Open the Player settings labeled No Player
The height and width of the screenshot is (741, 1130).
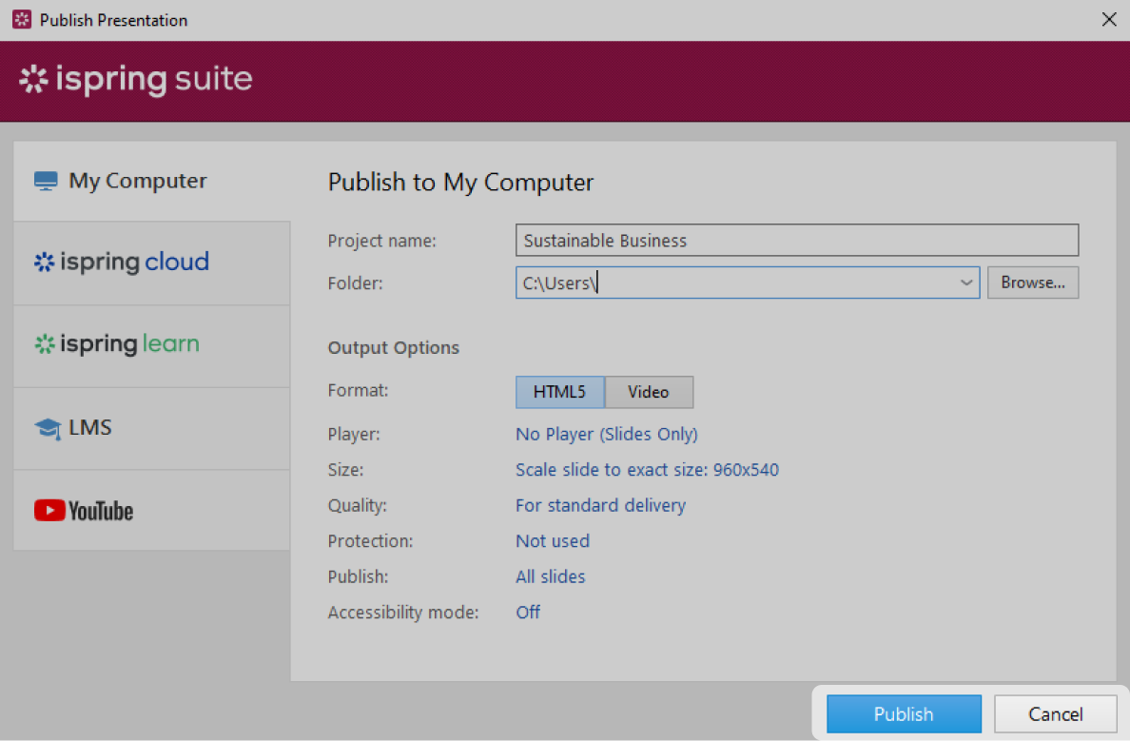[x=606, y=434]
